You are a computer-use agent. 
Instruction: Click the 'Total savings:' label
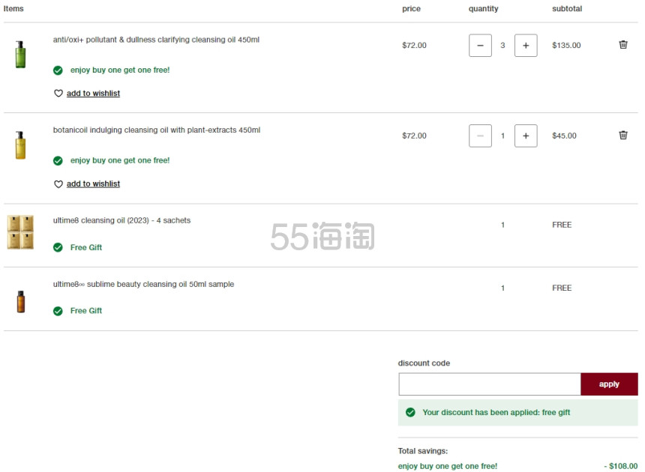pyautogui.click(x=423, y=450)
